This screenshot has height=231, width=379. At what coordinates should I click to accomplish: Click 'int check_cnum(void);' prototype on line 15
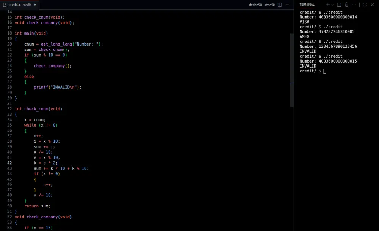(40, 17)
